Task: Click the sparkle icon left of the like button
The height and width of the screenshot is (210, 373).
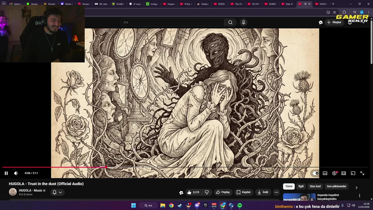Action: [x=181, y=192]
